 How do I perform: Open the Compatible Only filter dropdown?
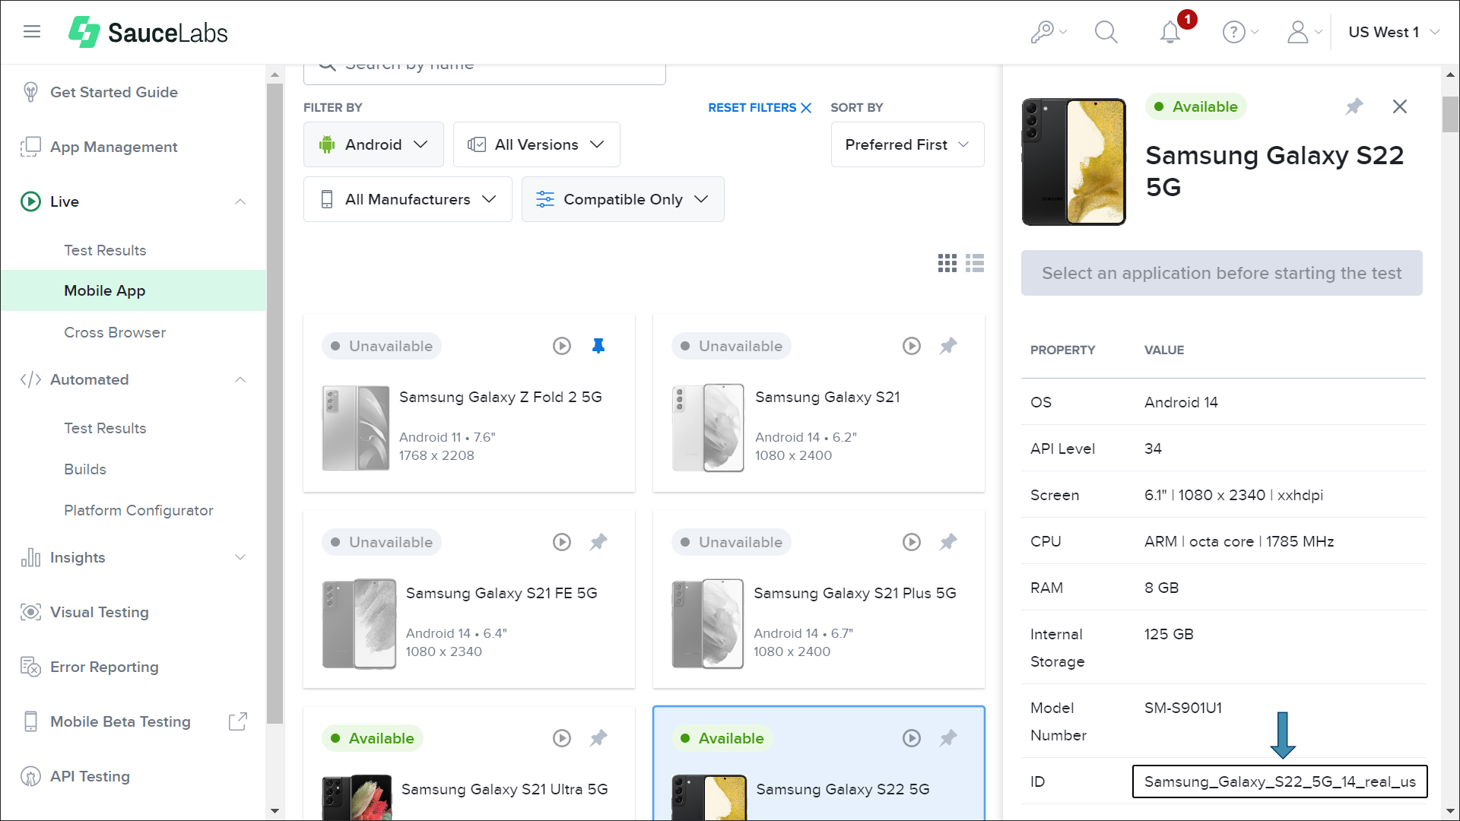pyautogui.click(x=623, y=199)
